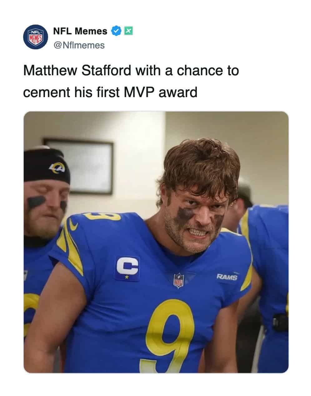
Task: Click the tweet text about Matthew Stafford
Action: pyautogui.click(x=131, y=81)
